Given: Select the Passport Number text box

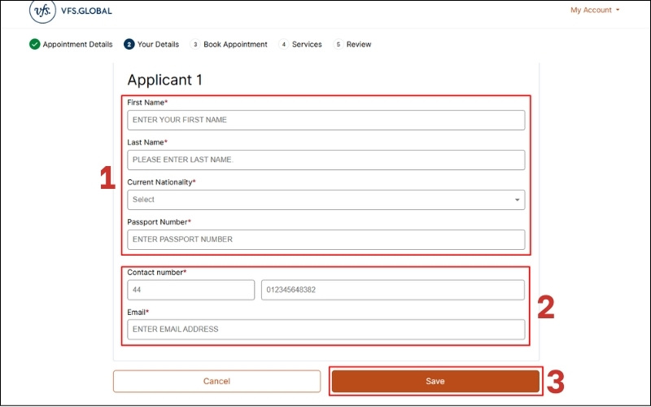Looking at the screenshot, I should click(x=325, y=239).
